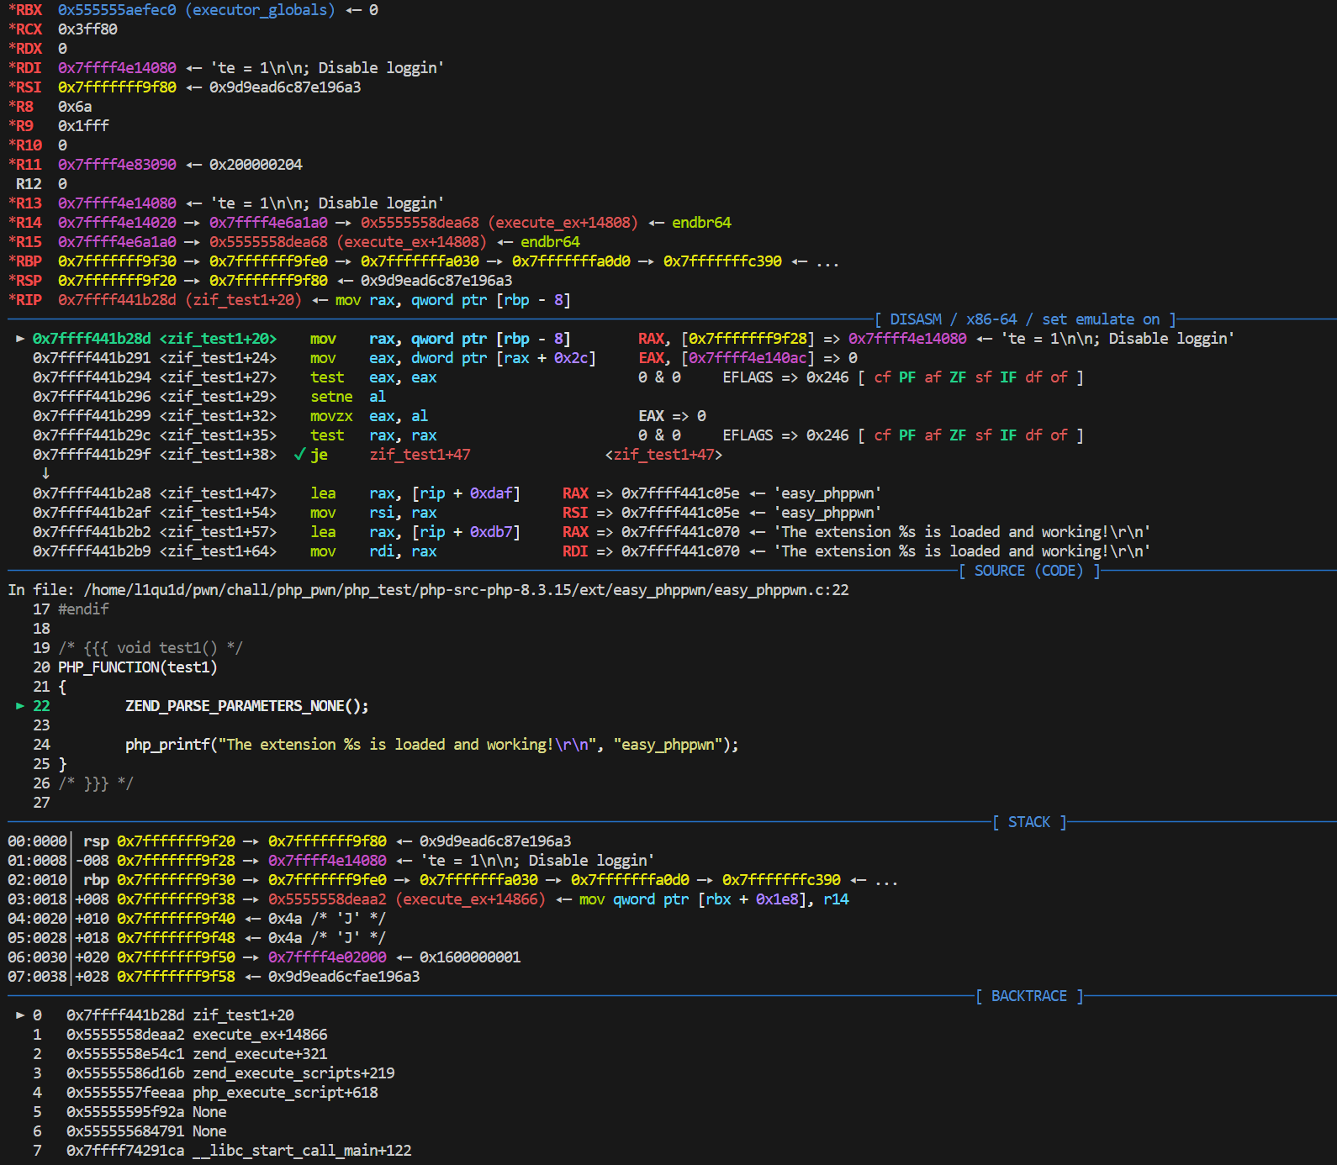Viewport: 1337px width, 1165px height.
Task: Click the R12 register name
Action: [29, 184]
